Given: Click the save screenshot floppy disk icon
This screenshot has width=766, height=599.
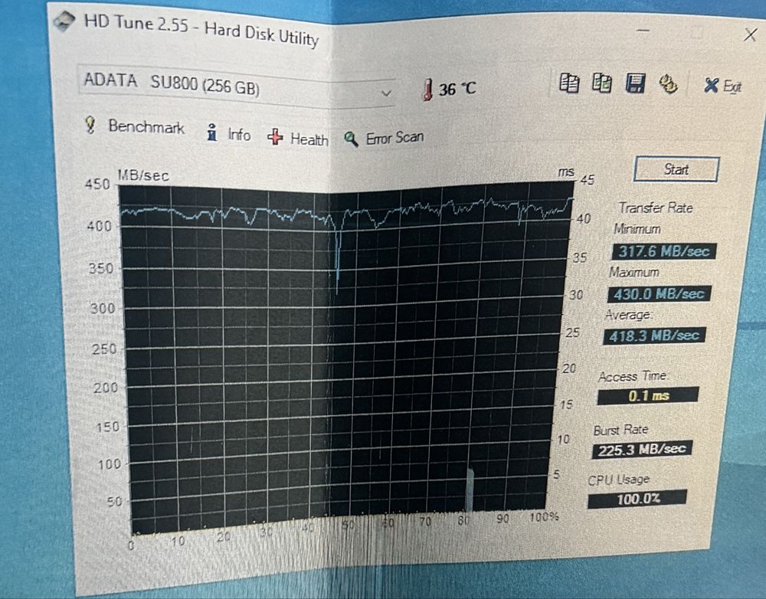Looking at the screenshot, I should [x=635, y=83].
